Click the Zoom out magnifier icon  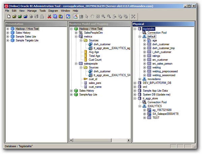[109, 17]
